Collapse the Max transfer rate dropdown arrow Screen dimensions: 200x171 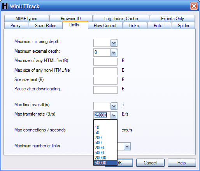114,115
